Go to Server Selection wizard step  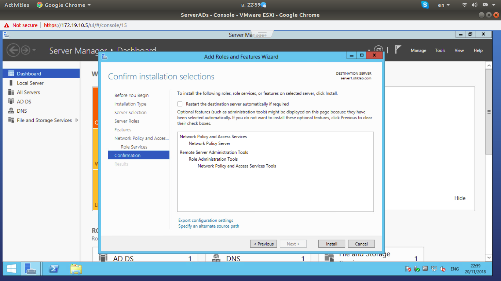click(x=130, y=112)
